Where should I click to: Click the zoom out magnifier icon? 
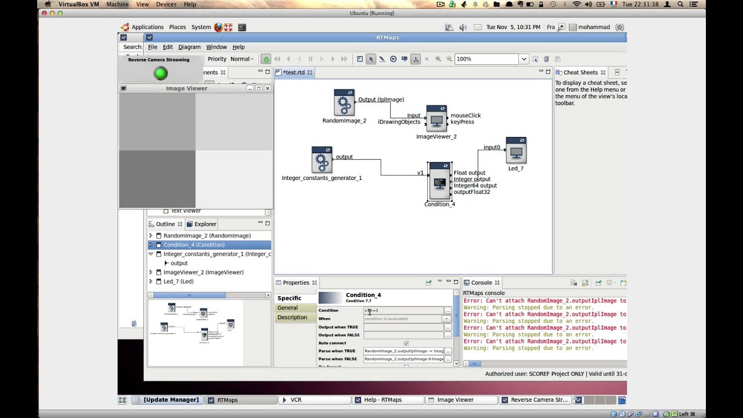coord(449,59)
